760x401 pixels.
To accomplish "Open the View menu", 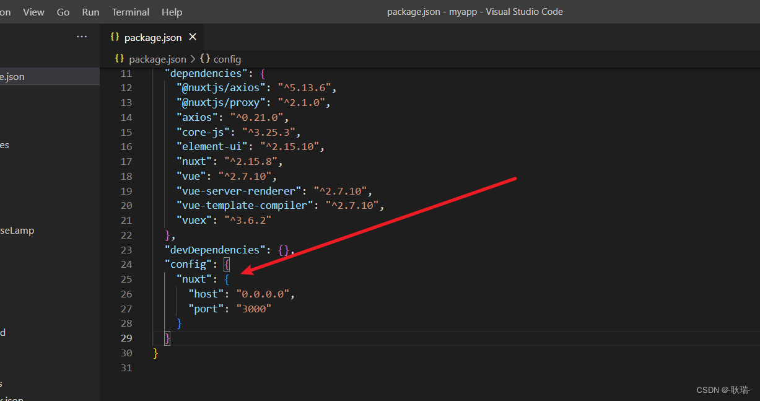I will [x=33, y=12].
